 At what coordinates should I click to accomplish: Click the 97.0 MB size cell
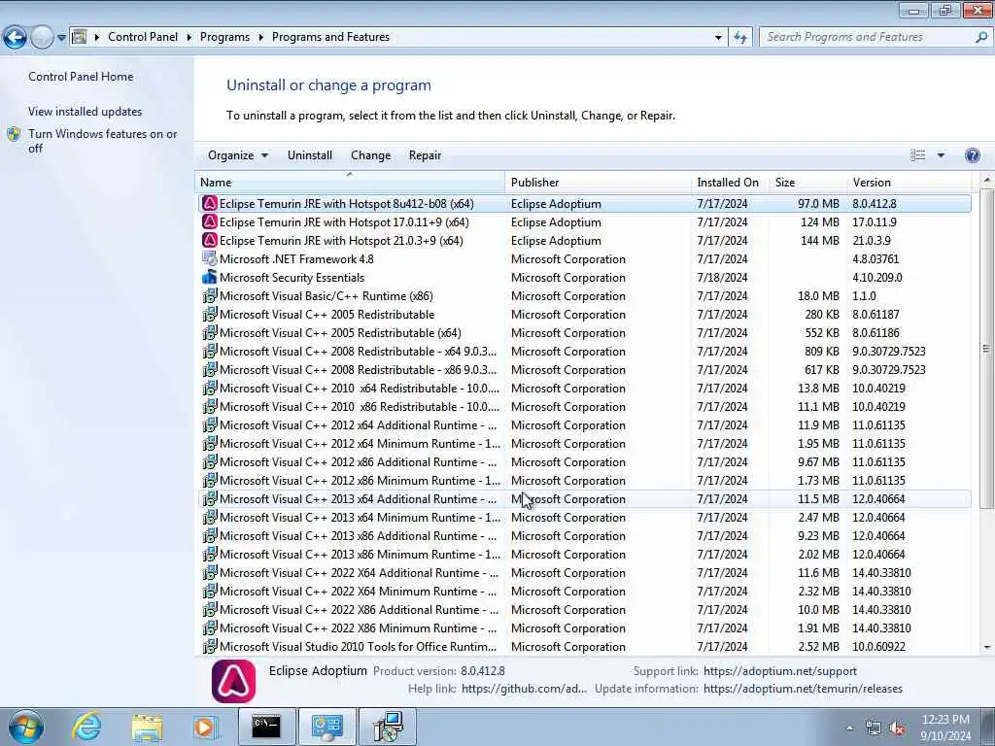click(818, 204)
